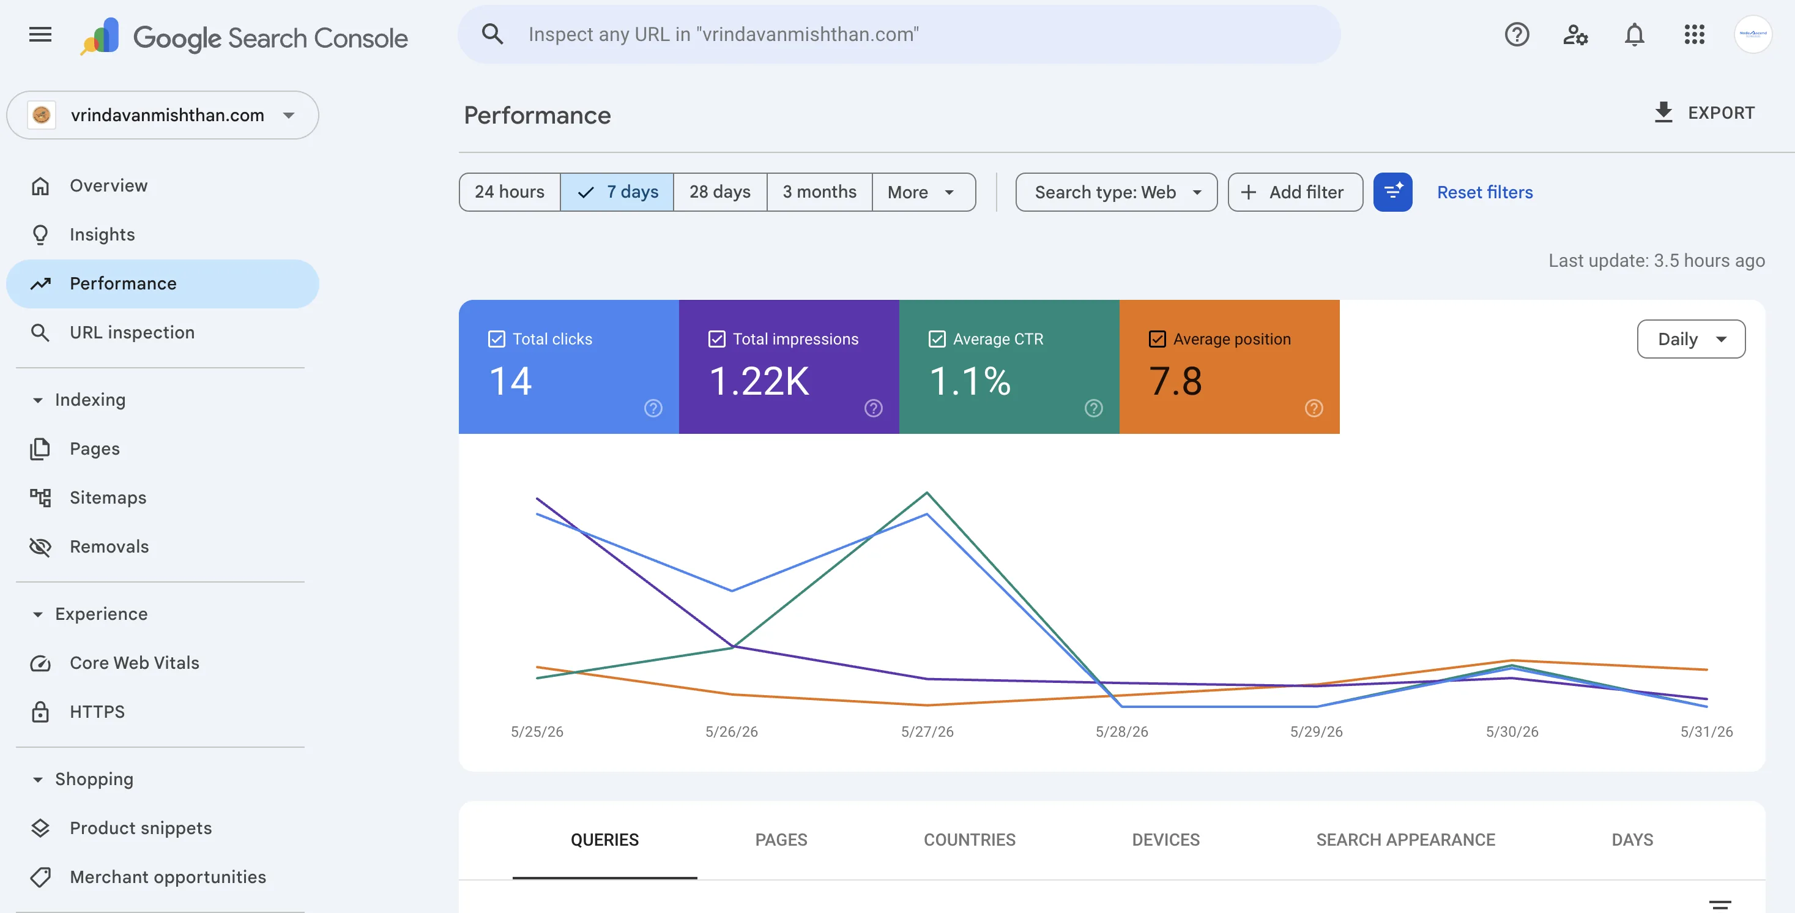Click the Sitemaps tree icon
Viewport: 1795px width, 913px height.
(40, 497)
